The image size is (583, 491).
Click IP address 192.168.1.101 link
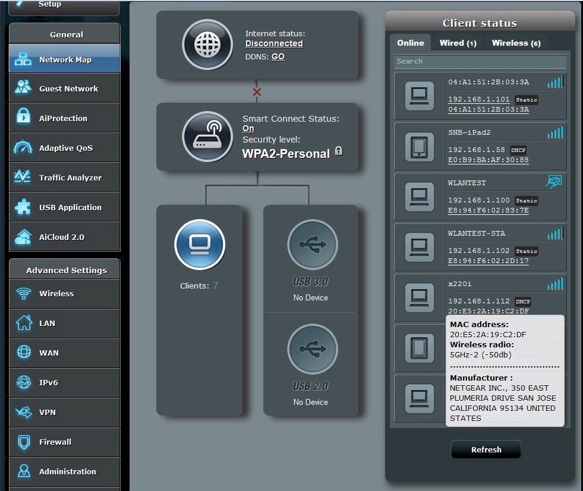click(x=478, y=99)
